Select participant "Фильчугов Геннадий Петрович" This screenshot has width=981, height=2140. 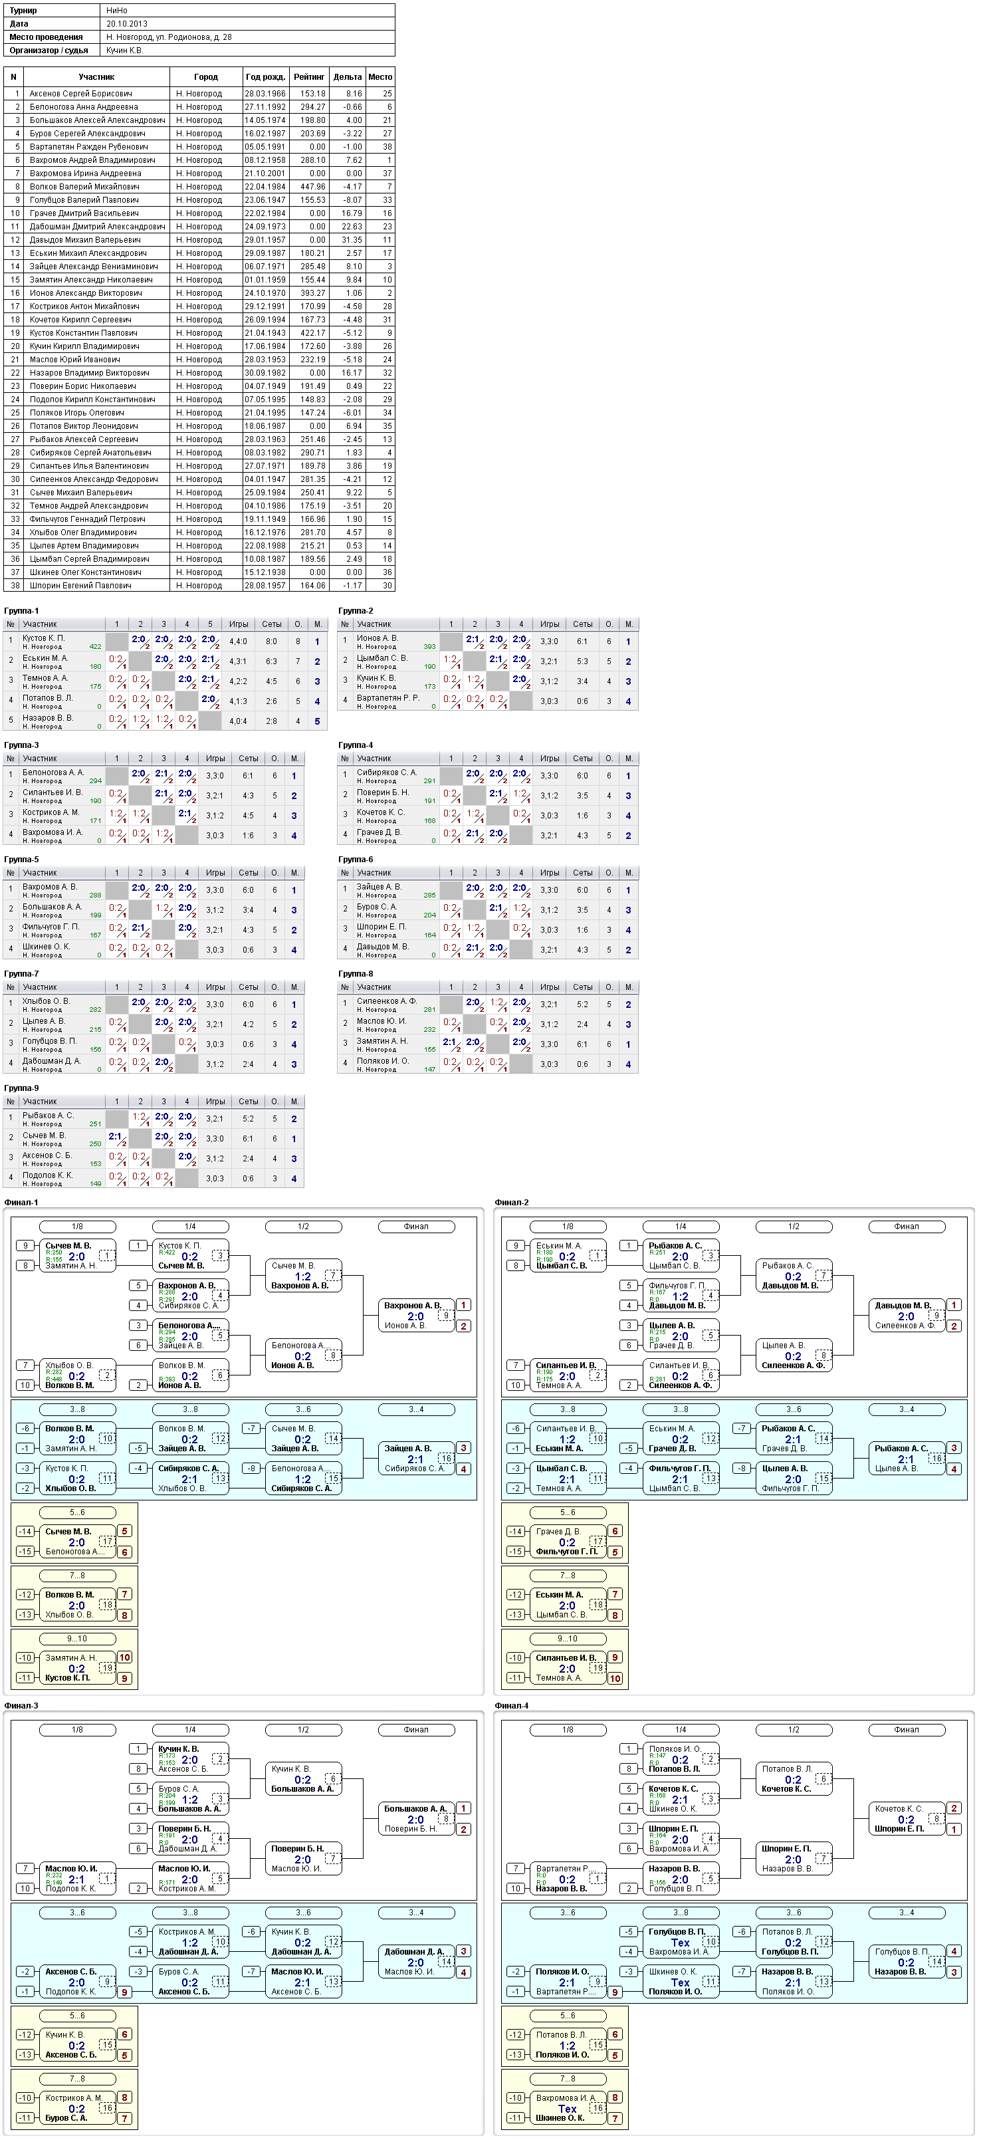click(87, 519)
